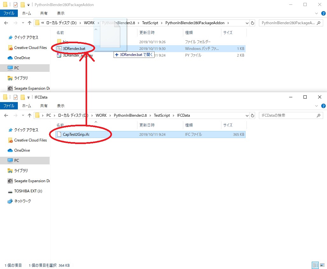
Task: Click new folder icon in the IFCData window title bar
Action: point(23,97)
